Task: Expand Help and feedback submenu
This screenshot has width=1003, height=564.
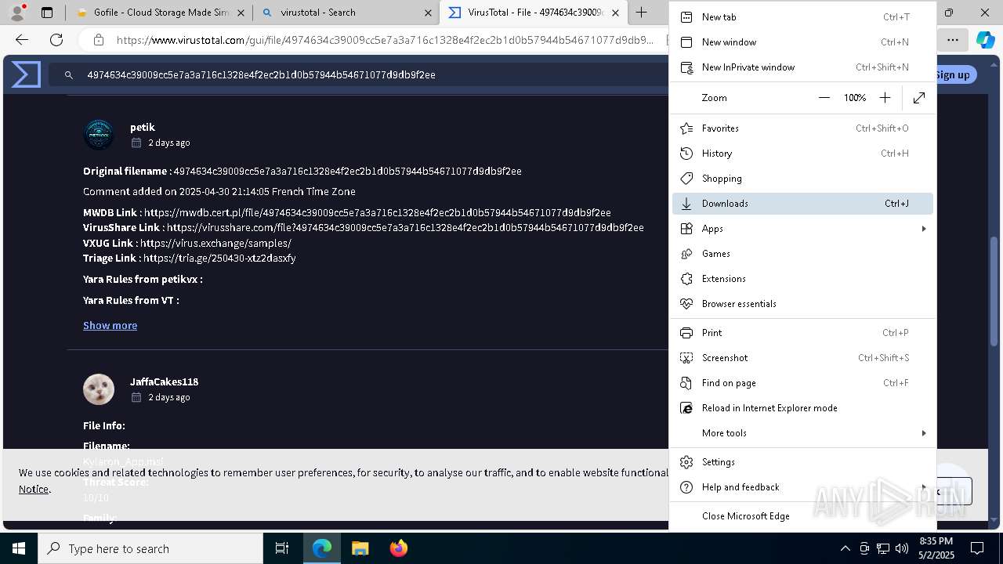Action: coord(802,487)
